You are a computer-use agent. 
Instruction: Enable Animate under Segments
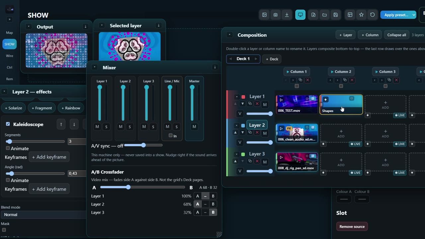tap(8, 148)
